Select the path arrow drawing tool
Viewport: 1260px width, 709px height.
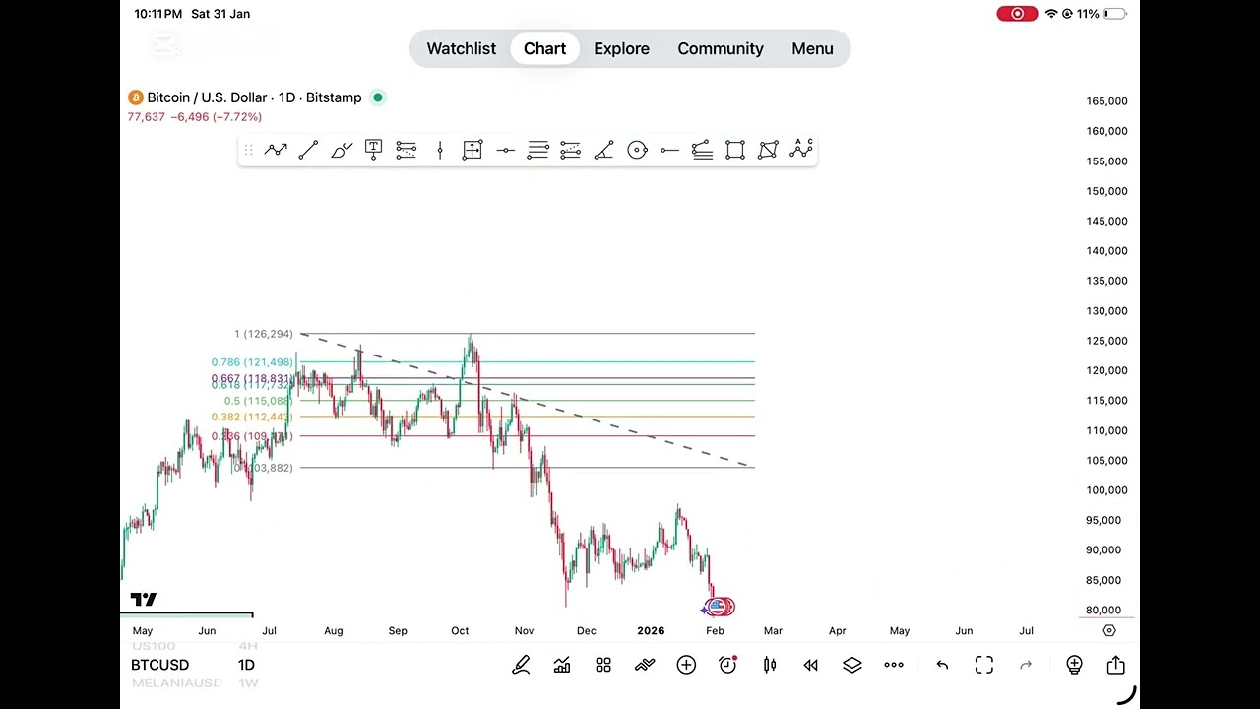[x=276, y=150]
